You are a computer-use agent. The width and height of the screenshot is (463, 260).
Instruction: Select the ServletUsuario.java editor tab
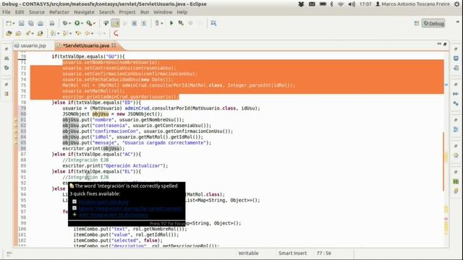(85, 45)
